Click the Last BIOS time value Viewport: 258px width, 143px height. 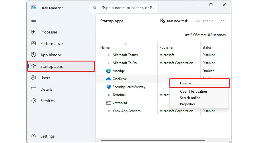[x=217, y=35]
